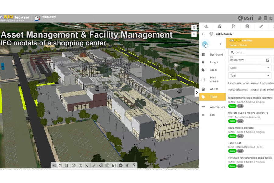The height and width of the screenshot is (183, 274).
Task: Click the grid views icon on 3D viewport
Action: coord(194,27)
